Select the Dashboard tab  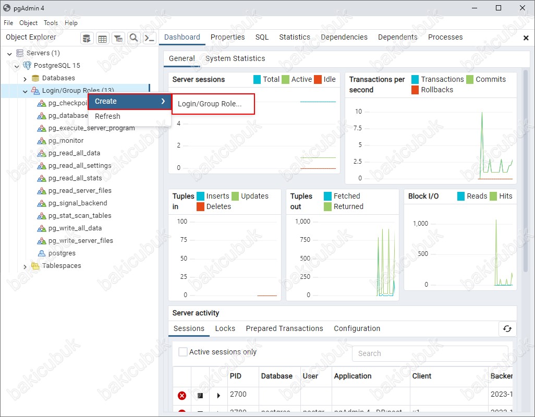182,37
